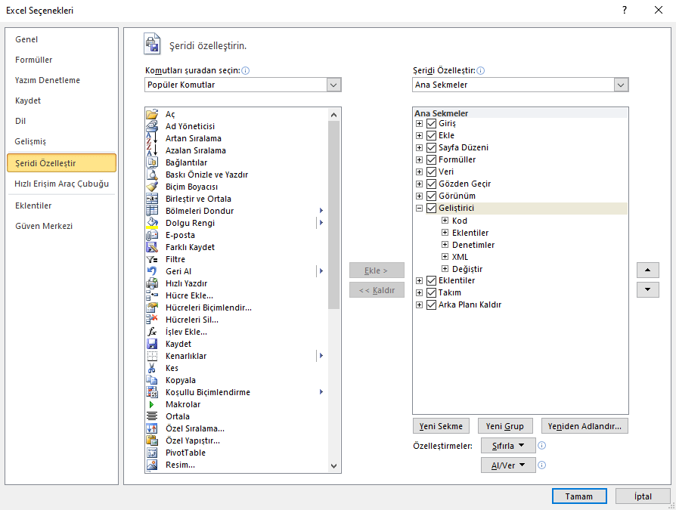Select the Kes scissors icon

[x=152, y=368]
